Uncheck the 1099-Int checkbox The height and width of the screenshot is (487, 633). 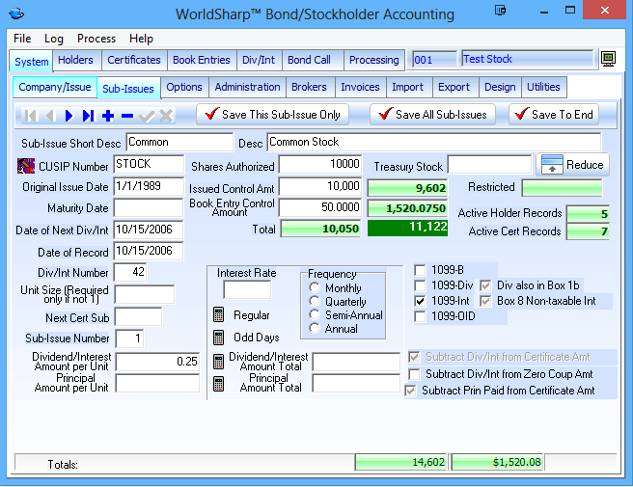pyautogui.click(x=420, y=301)
